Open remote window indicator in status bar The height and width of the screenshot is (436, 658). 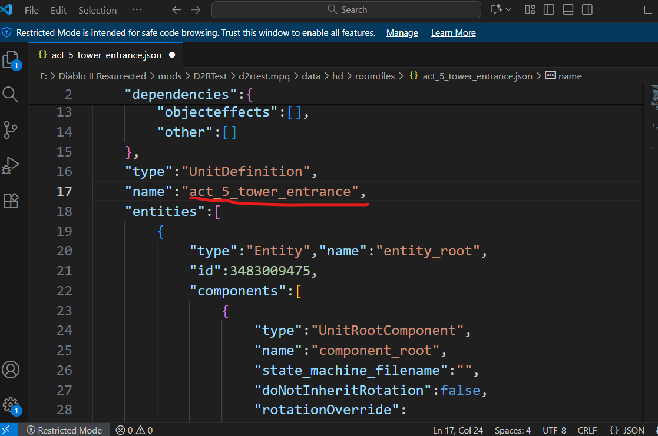(x=8, y=430)
